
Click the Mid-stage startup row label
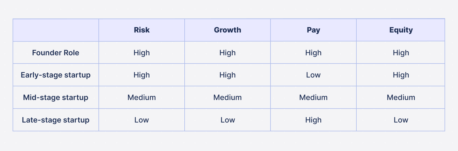[56, 97]
